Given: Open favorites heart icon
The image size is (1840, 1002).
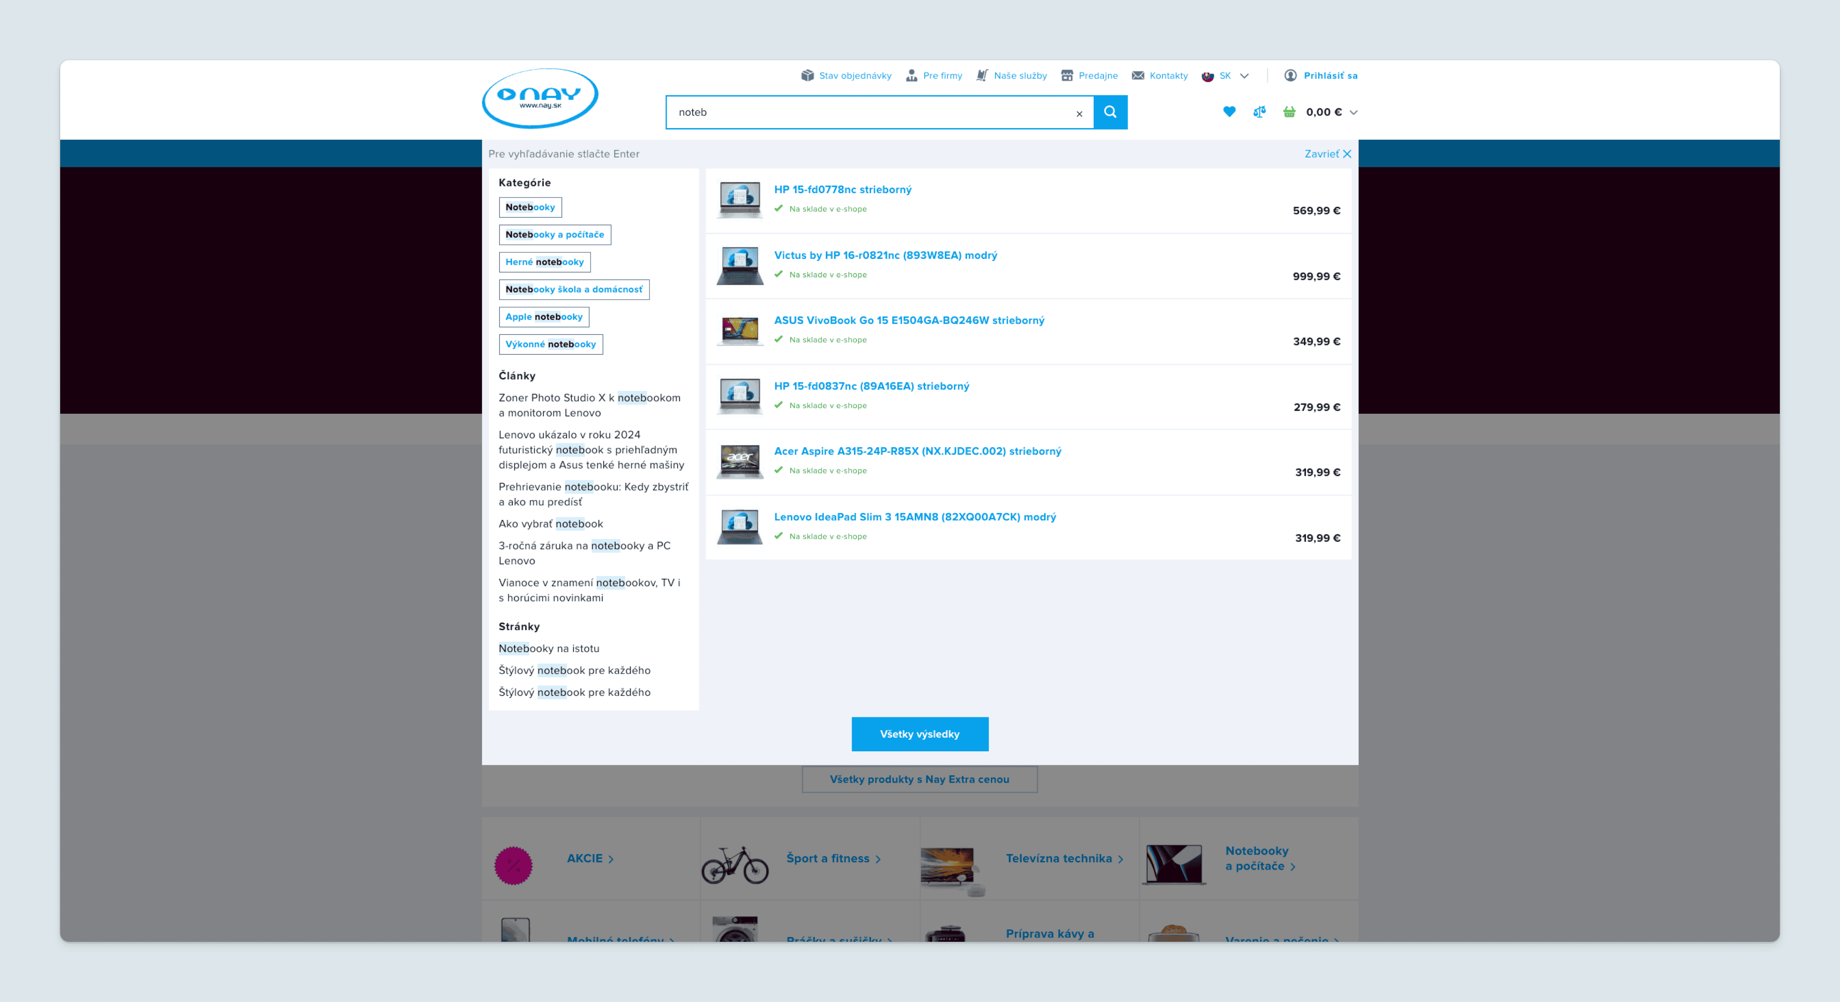Looking at the screenshot, I should point(1229,111).
